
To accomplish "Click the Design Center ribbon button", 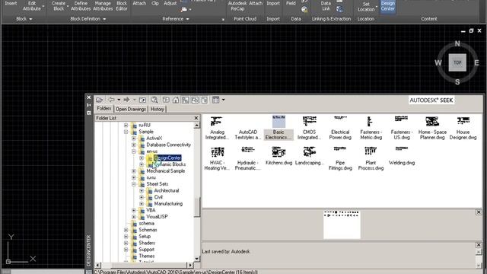I will 387,6.
